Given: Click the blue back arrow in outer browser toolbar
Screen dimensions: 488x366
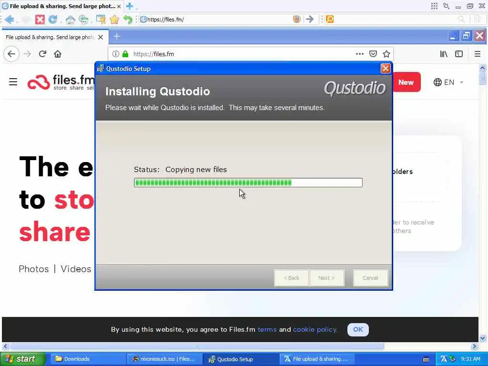Looking at the screenshot, I should [10, 20].
